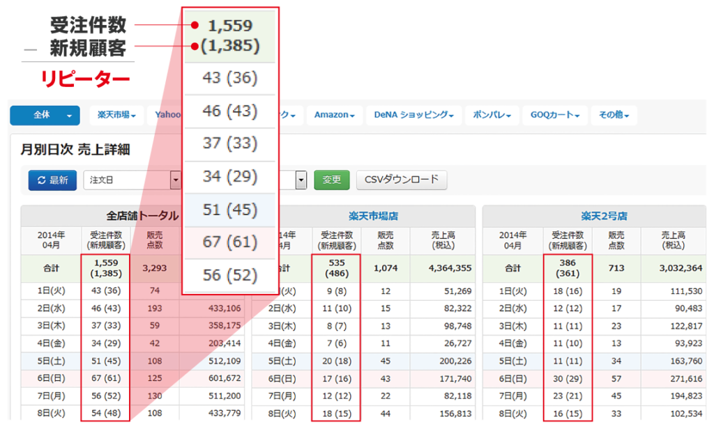Select 楽天市場店 total items 1,074
Image resolution: width=714 pixels, height=429 pixels.
click(386, 268)
